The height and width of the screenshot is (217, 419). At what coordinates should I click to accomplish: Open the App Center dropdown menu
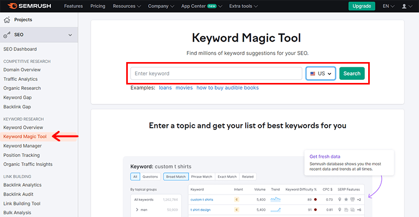pyautogui.click(x=202, y=6)
